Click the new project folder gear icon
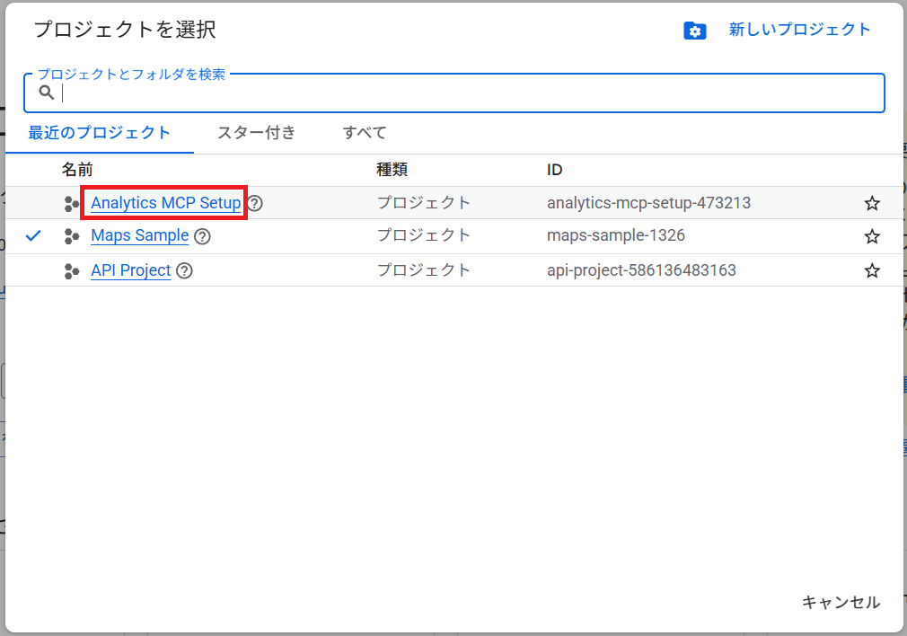The height and width of the screenshot is (636, 907). click(x=694, y=31)
